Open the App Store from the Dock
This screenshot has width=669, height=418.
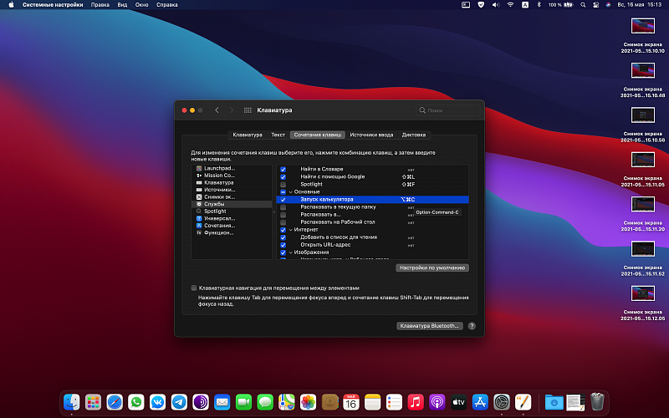480,402
